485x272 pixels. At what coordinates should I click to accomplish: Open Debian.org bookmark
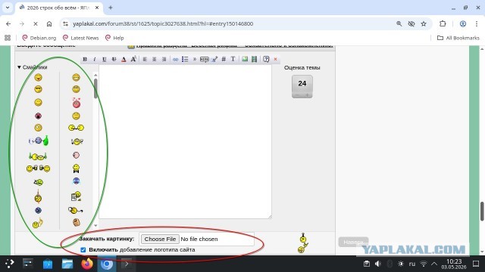pos(39,38)
